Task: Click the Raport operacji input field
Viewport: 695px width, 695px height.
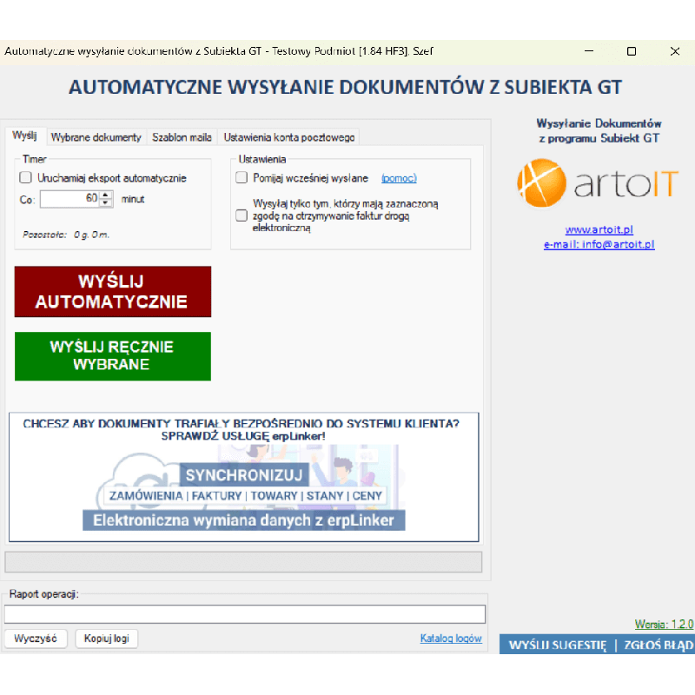Action: 243,613
